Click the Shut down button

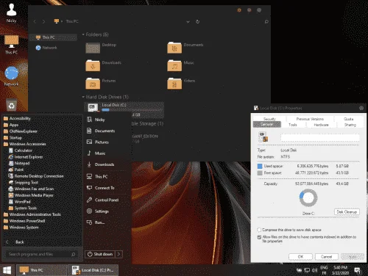click(x=100, y=254)
